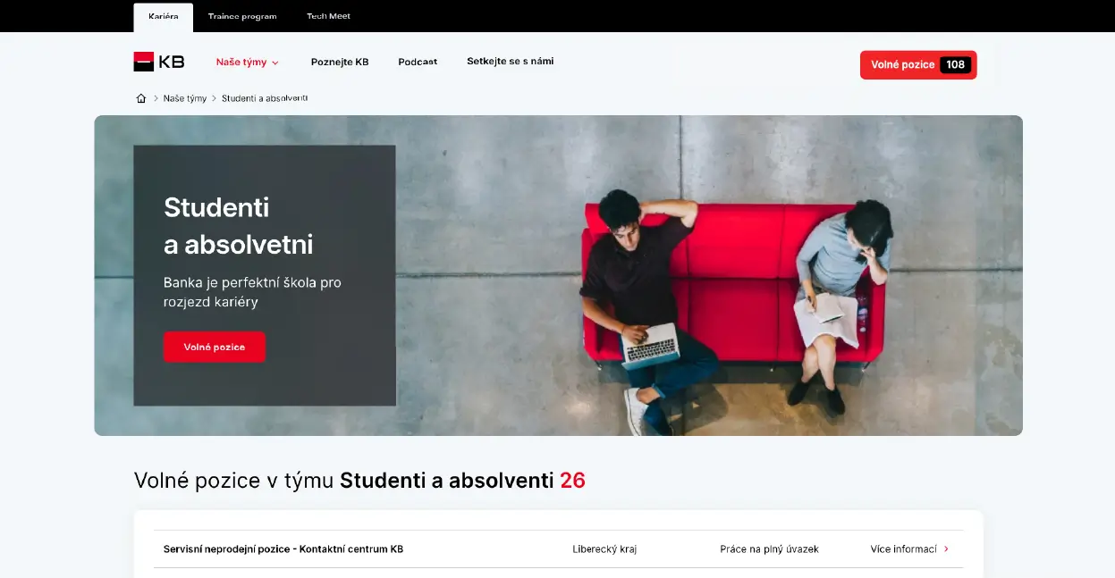Go to the home icon in breadcrumbs
This screenshot has height=578, width=1115.
[141, 98]
